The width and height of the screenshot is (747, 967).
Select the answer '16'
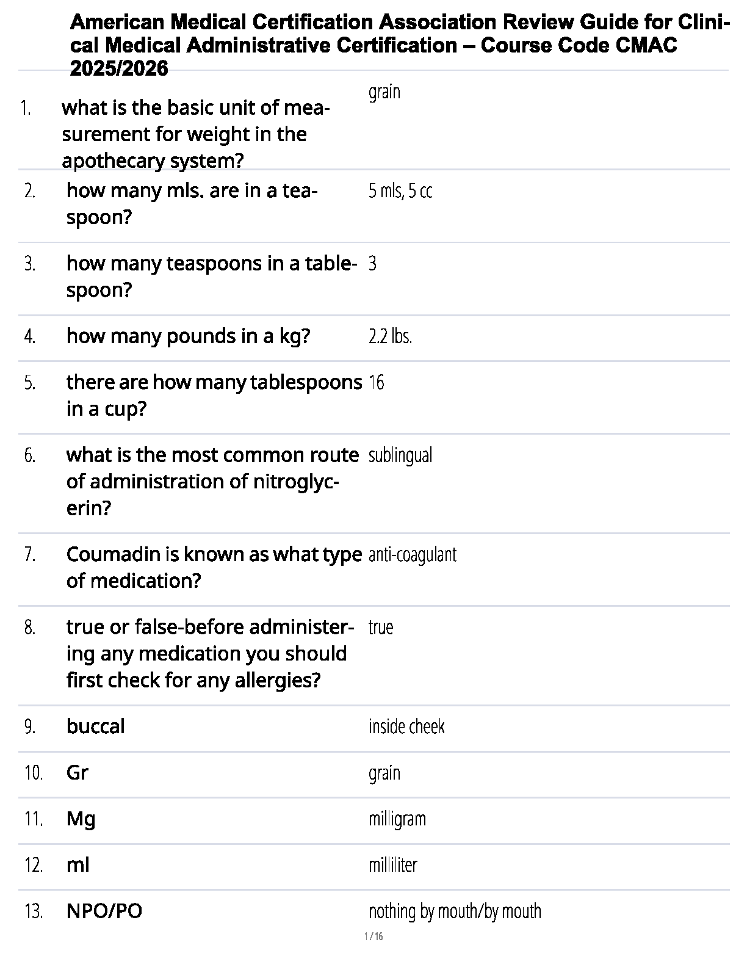click(x=377, y=383)
